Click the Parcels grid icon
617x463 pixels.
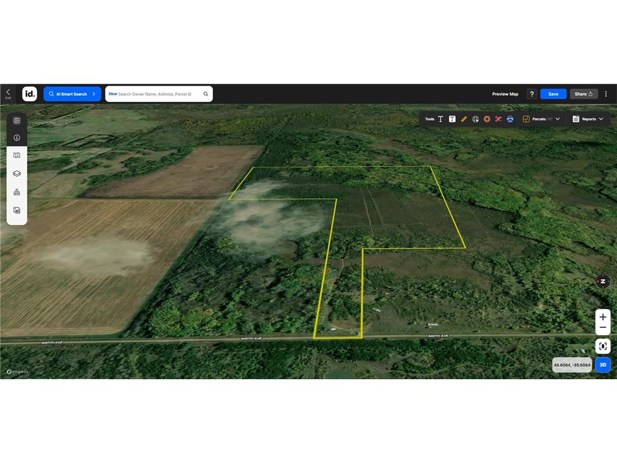coord(525,119)
